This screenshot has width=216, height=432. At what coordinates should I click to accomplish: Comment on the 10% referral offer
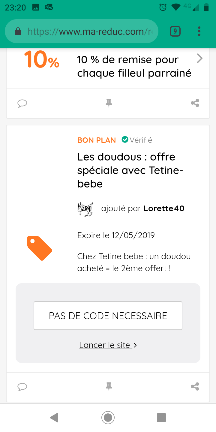coord(22,103)
